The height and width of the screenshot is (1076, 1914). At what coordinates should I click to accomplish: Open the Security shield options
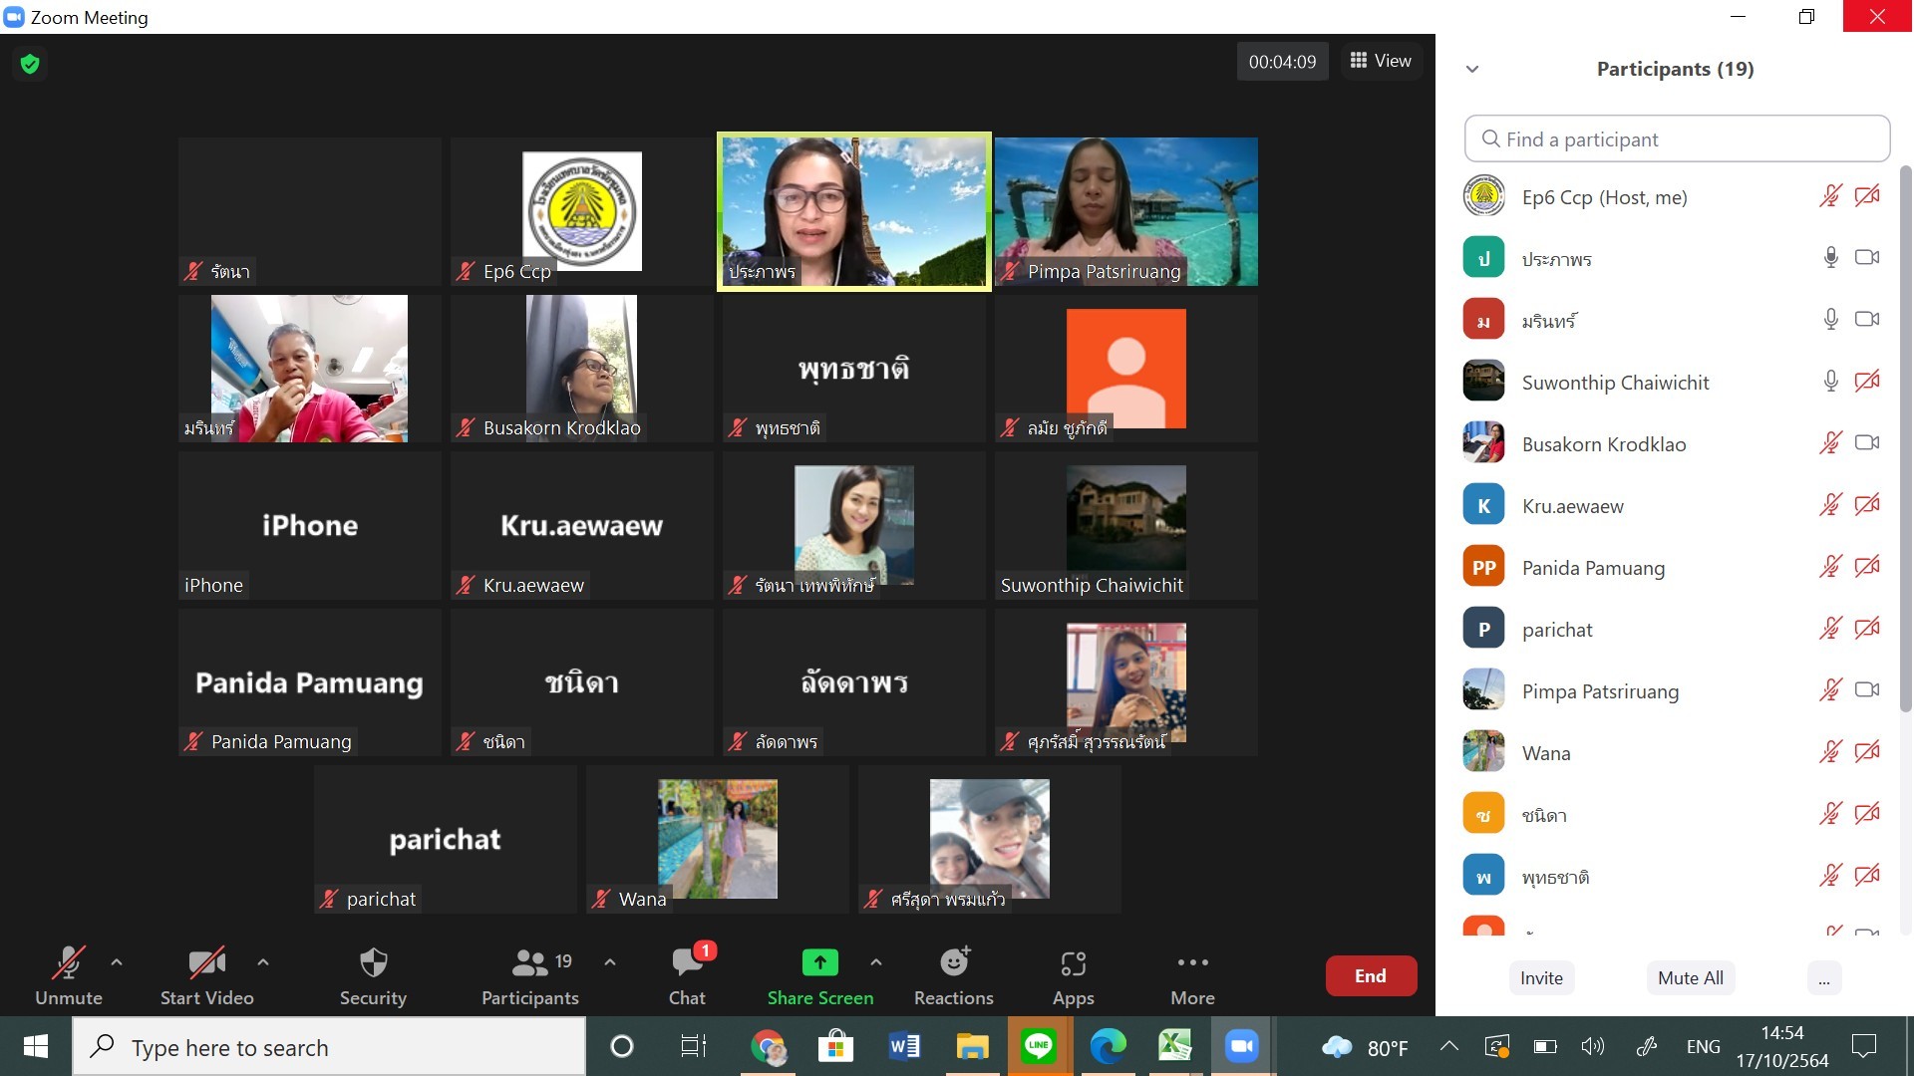373,963
